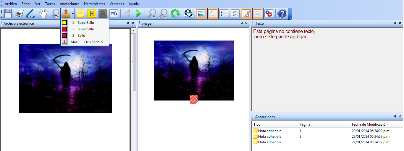This screenshot has width=404, height=151.
Task: Open the Ventanas menu
Action: point(117,4)
